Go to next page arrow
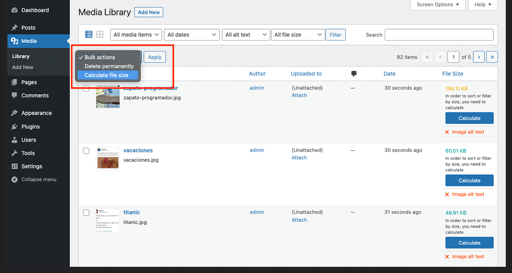 click(479, 57)
